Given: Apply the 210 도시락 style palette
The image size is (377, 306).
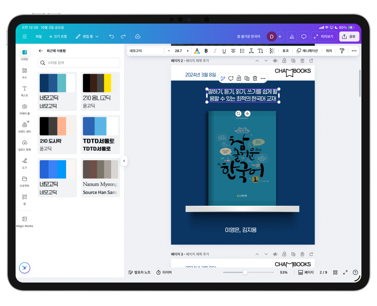Looking at the screenshot, I should [x=57, y=134].
